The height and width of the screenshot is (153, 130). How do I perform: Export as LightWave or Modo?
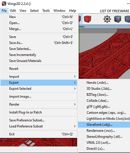click(104, 119)
